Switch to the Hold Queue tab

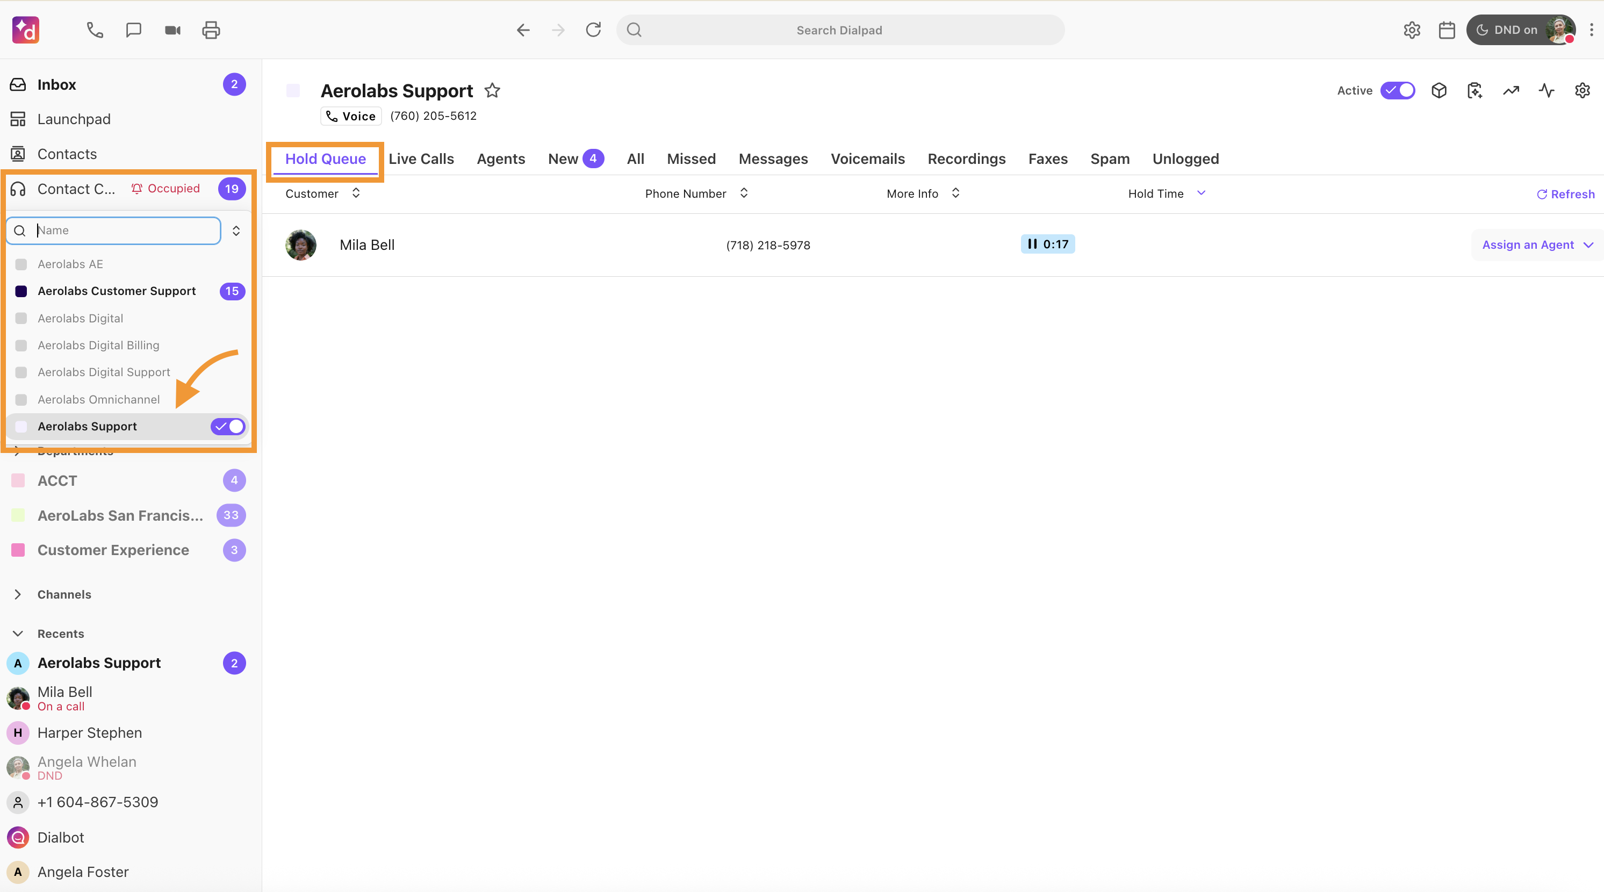(x=325, y=159)
